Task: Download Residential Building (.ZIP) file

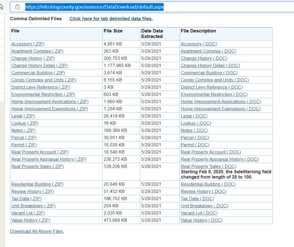Action: [x=37, y=184]
